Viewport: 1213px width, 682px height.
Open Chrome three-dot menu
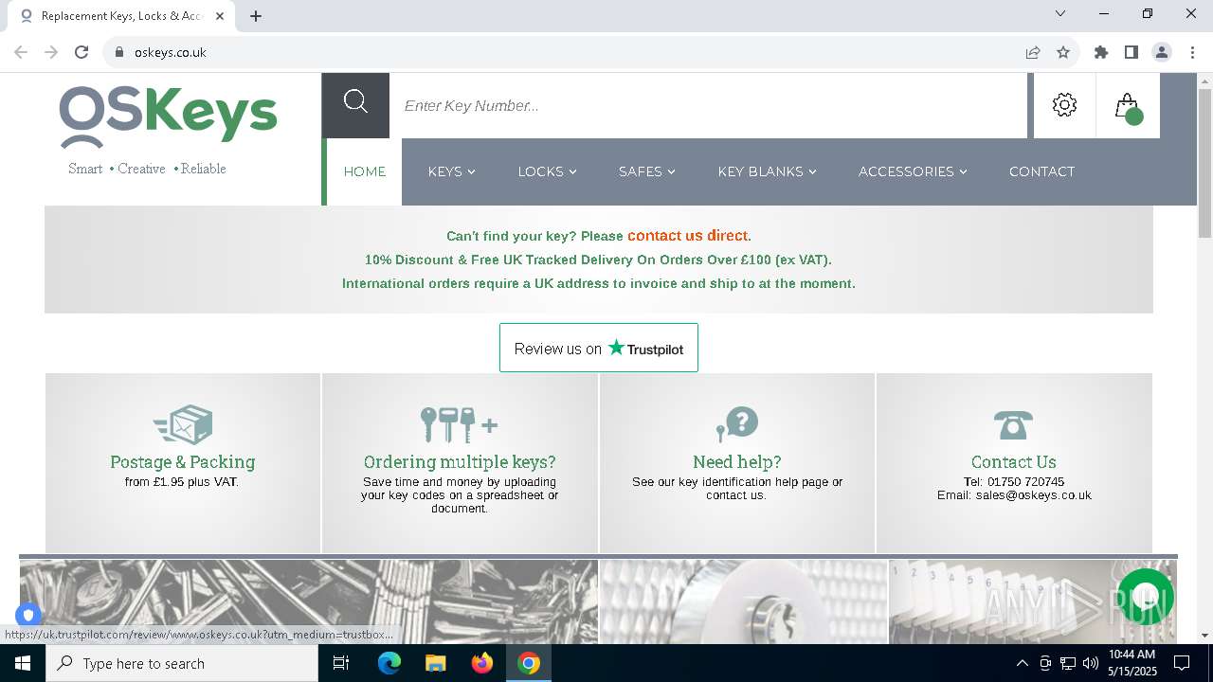coord(1192,52)
